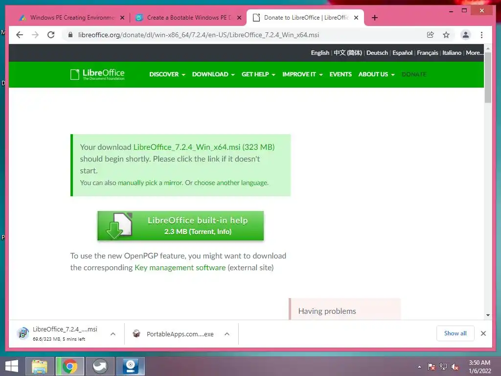Screen dimensions: 501x376
Task: Open the webcam recorder app in taskbar
Action: click(x=130, y=366)
